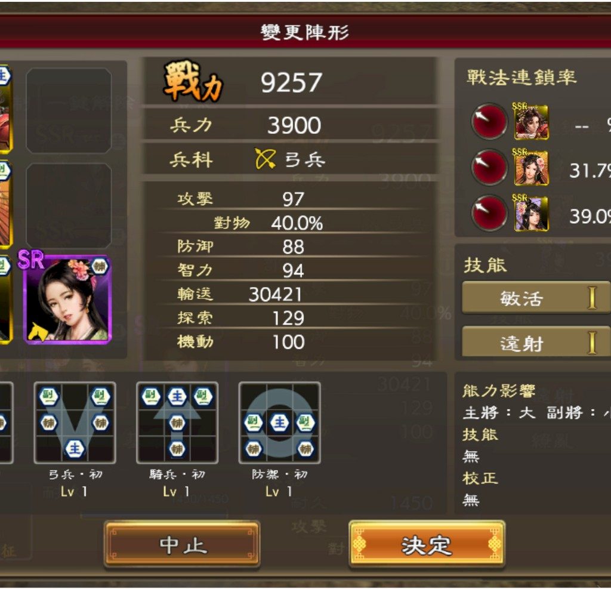Select the 防禦・初 circle formation
The image size is (611, 589).
[x=280, y=423]
